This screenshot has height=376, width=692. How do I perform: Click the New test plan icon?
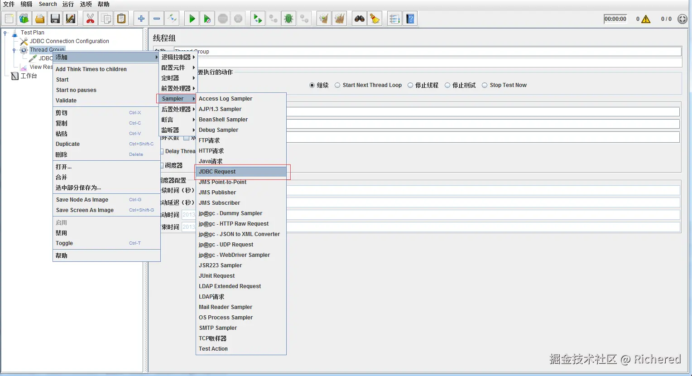point(9,19)
